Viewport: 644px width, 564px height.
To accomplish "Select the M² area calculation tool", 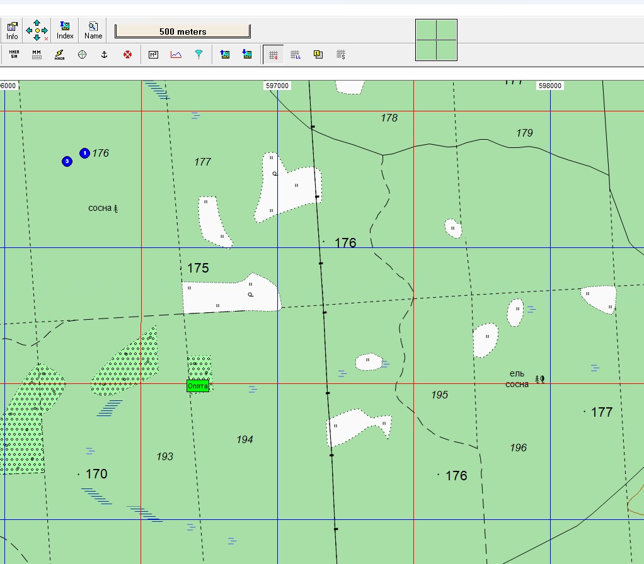I will coord(153,55).
